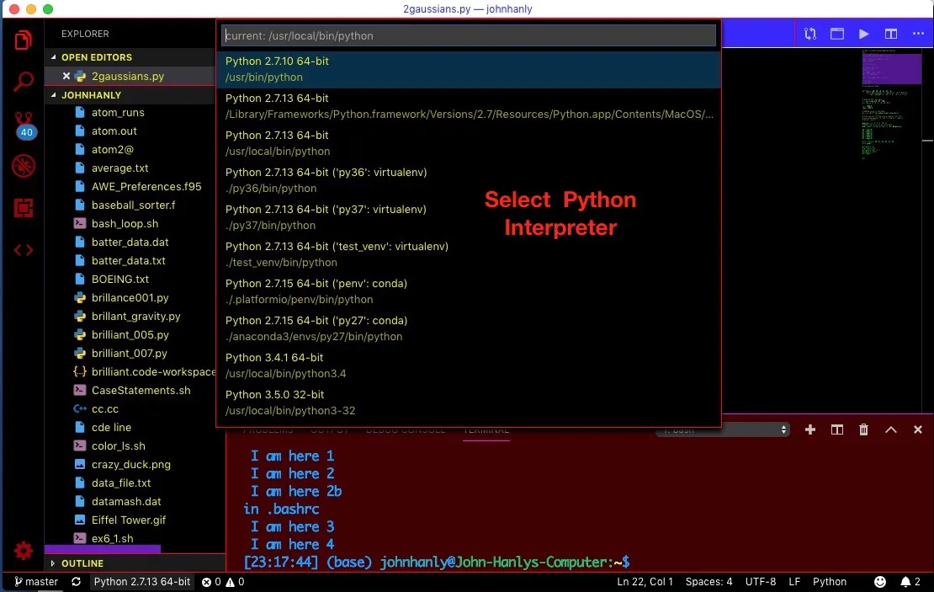Click Python language mode in status bar
The image size is (934, 592).
coord(829,581)
